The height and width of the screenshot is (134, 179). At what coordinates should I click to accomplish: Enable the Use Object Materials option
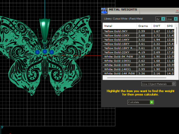[x=158, y=84]
